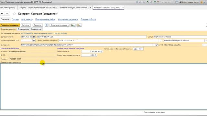
Task: Open calendar picker for Дата документа
Action: pos(34,37)
